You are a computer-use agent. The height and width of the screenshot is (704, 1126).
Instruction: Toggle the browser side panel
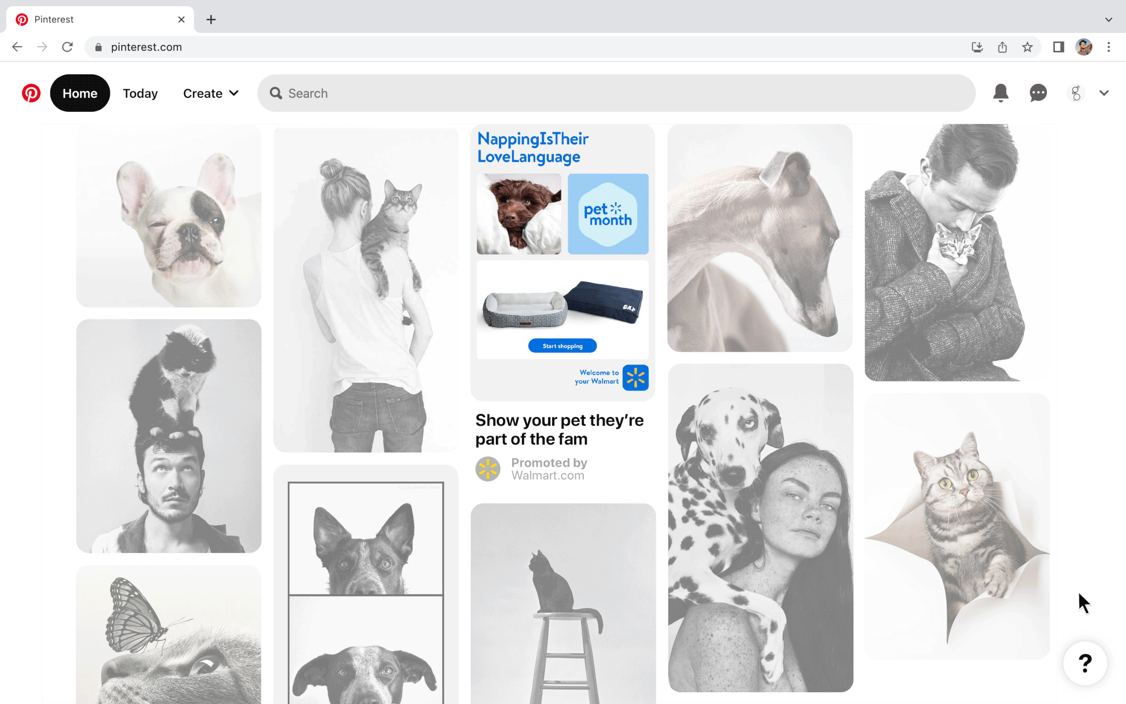1058,47
